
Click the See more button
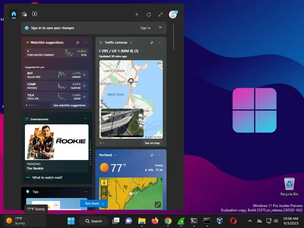pos(94,203)
